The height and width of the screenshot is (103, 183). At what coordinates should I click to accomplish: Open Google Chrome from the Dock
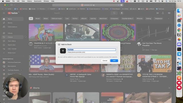click(x=179, y=30)
